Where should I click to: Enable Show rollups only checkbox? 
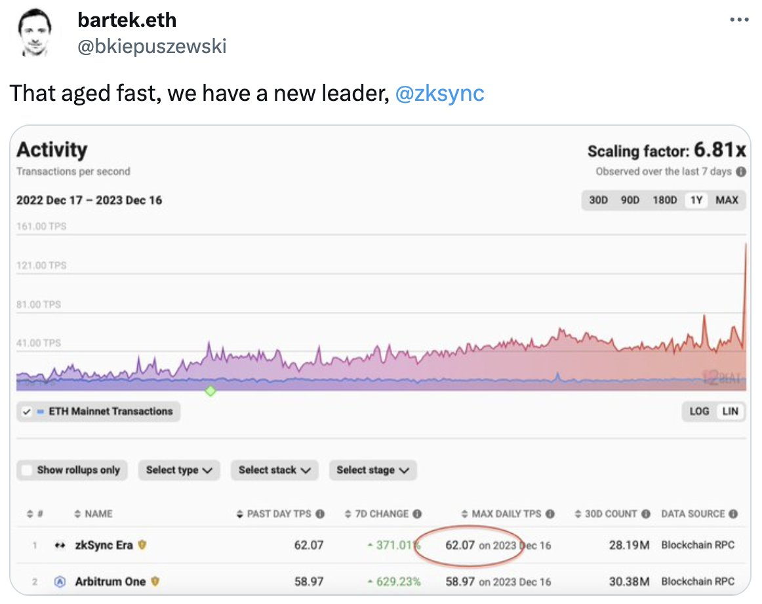point(27,470)
